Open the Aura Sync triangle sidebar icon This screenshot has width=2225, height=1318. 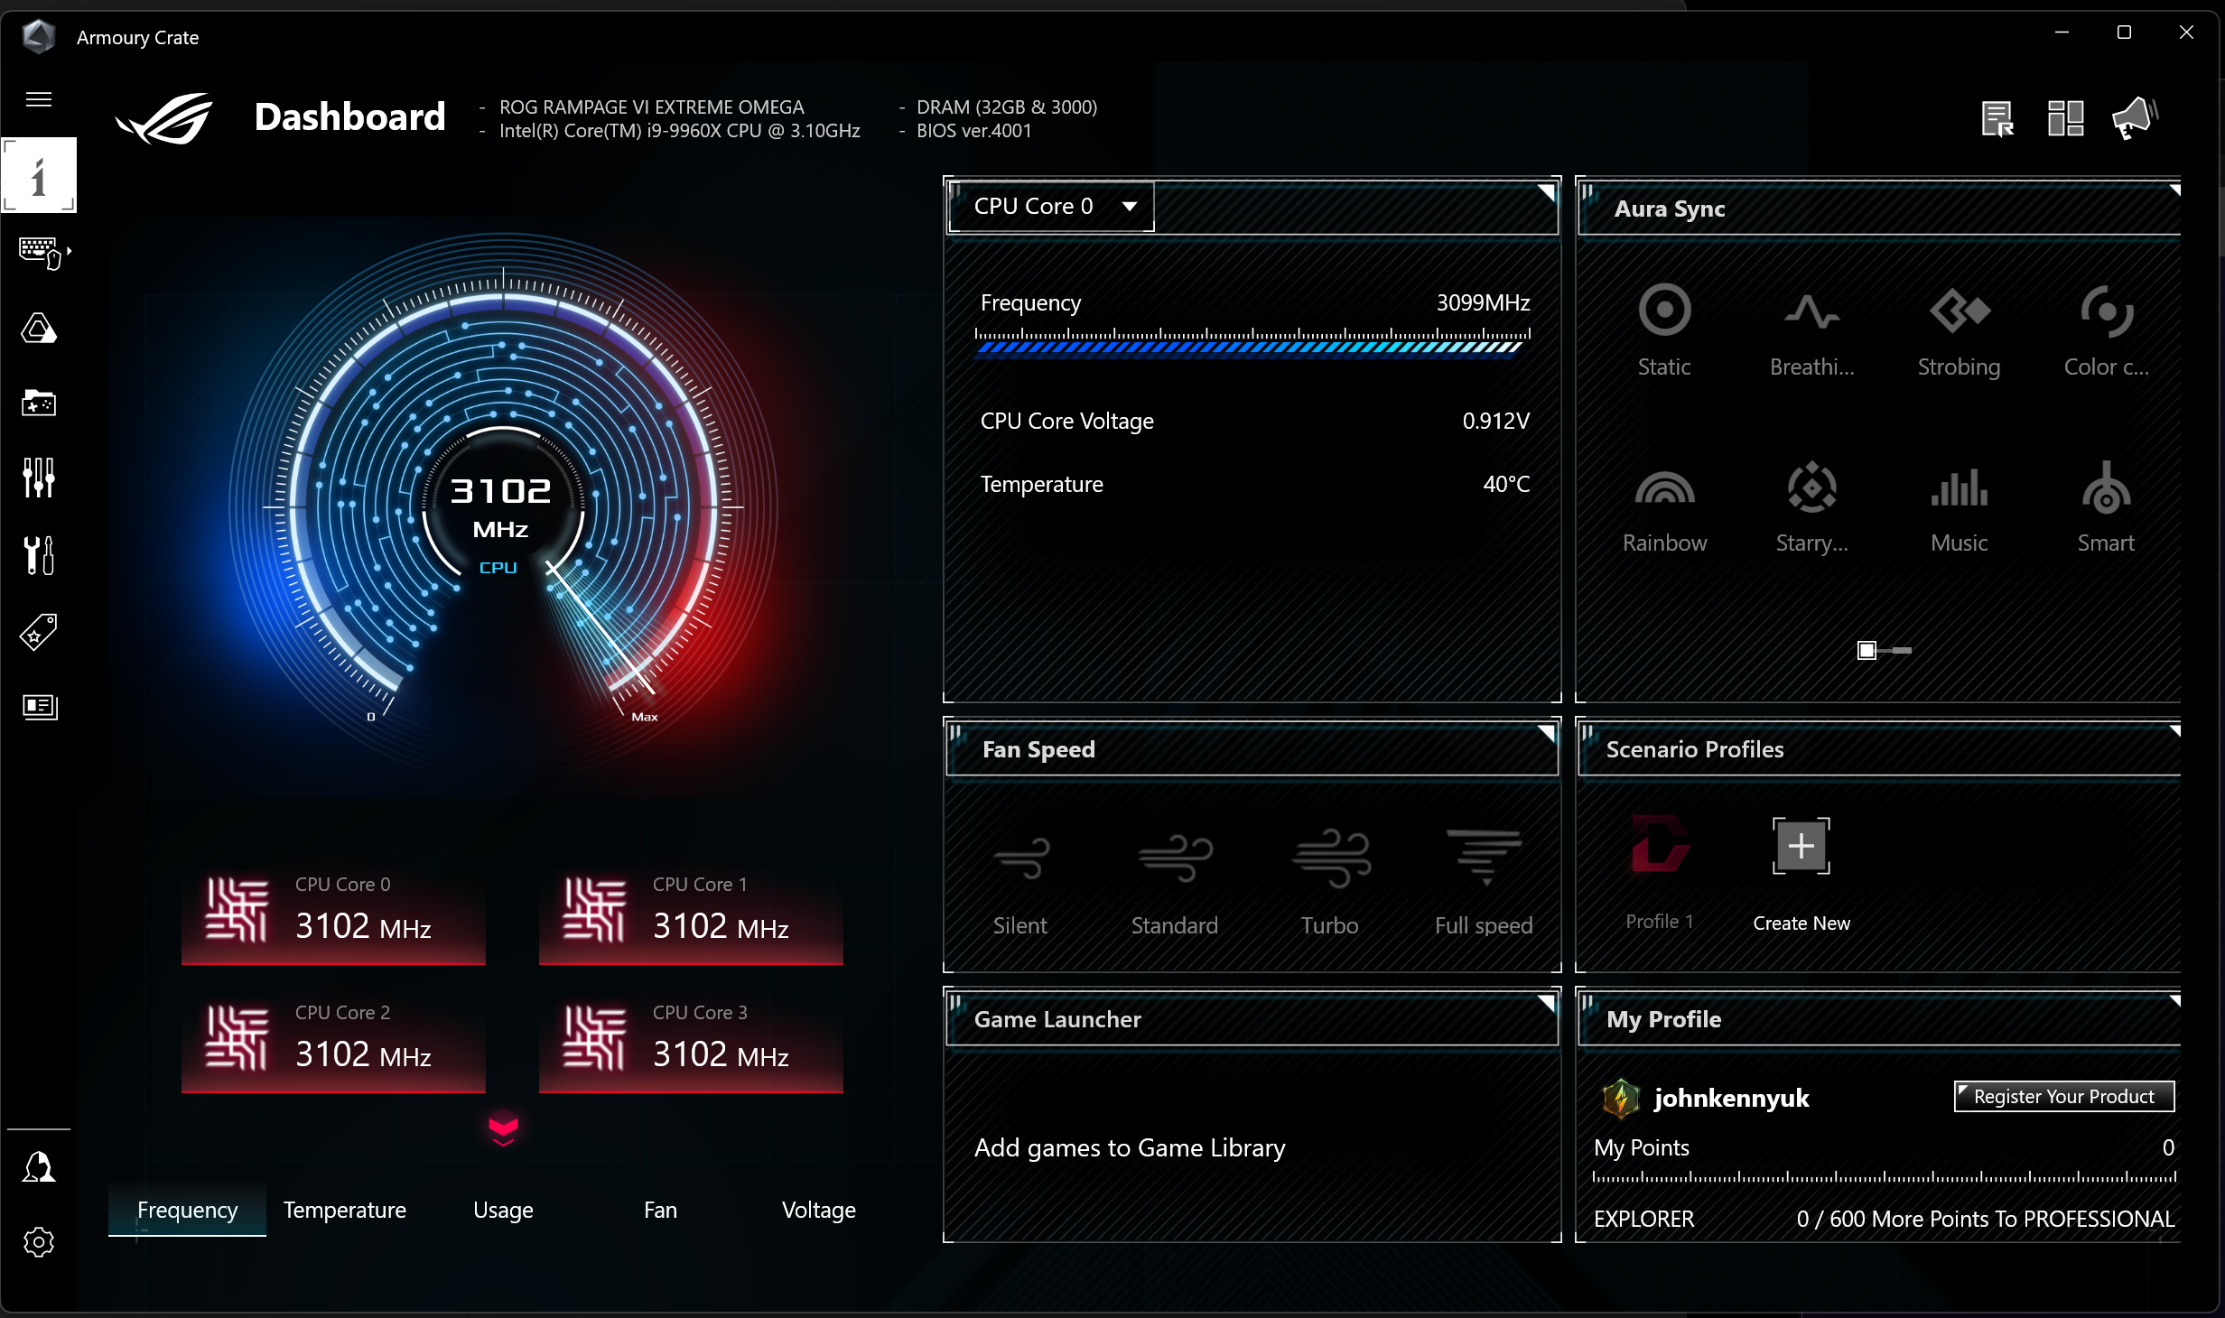pyautogui.click(x=39, y=329)
